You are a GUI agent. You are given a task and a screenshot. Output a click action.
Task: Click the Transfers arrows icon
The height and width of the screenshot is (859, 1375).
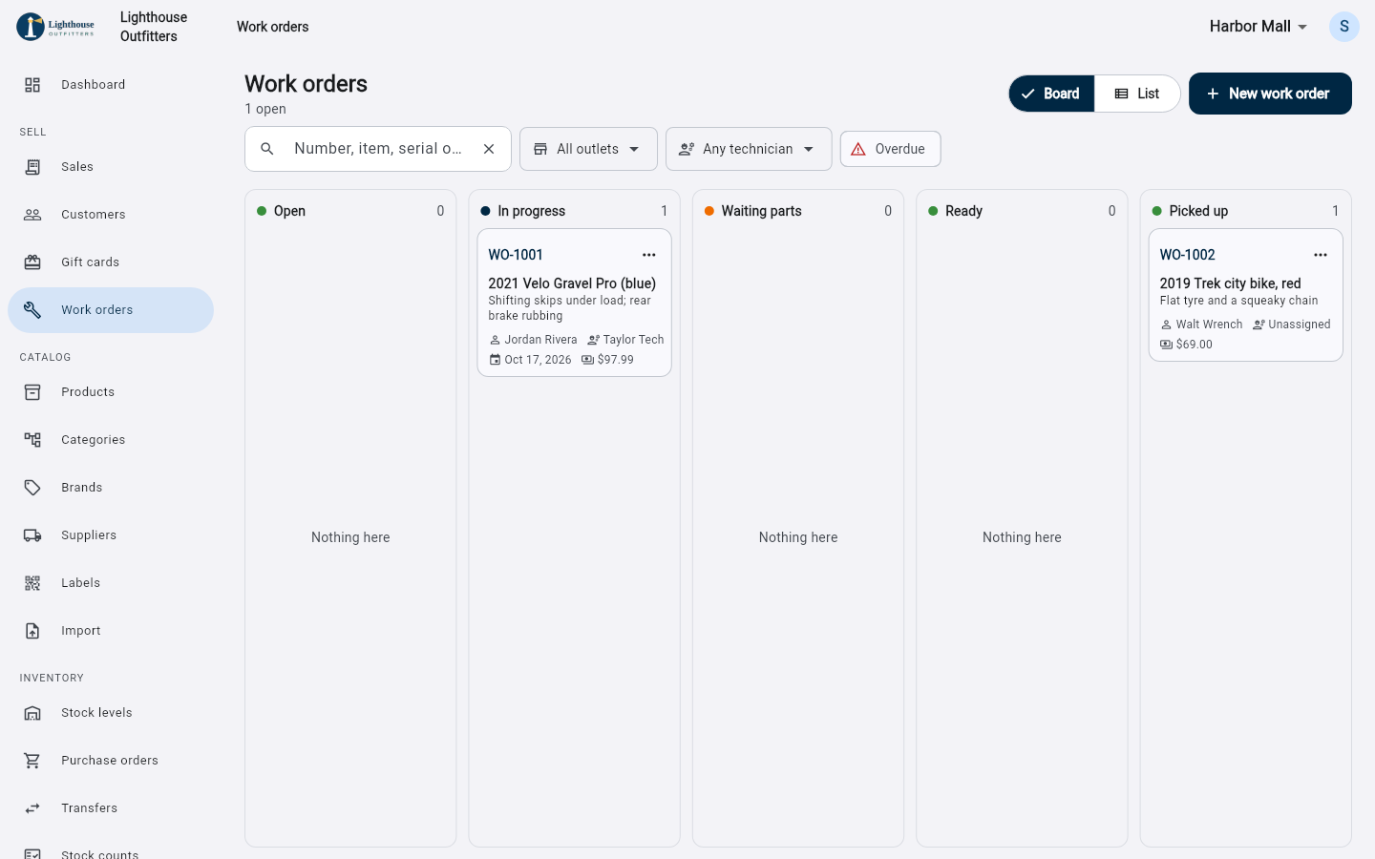pyautogui.click(x=32, y=808)
